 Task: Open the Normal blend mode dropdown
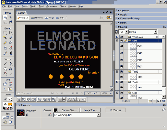[x=143, y=32]
